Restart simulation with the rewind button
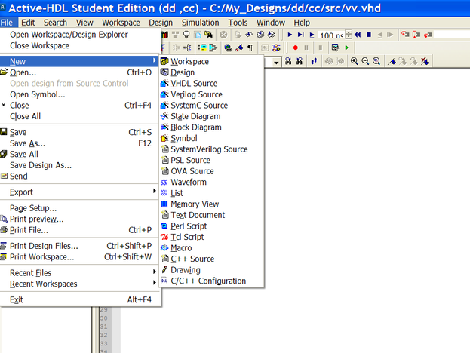 point(358,35)
